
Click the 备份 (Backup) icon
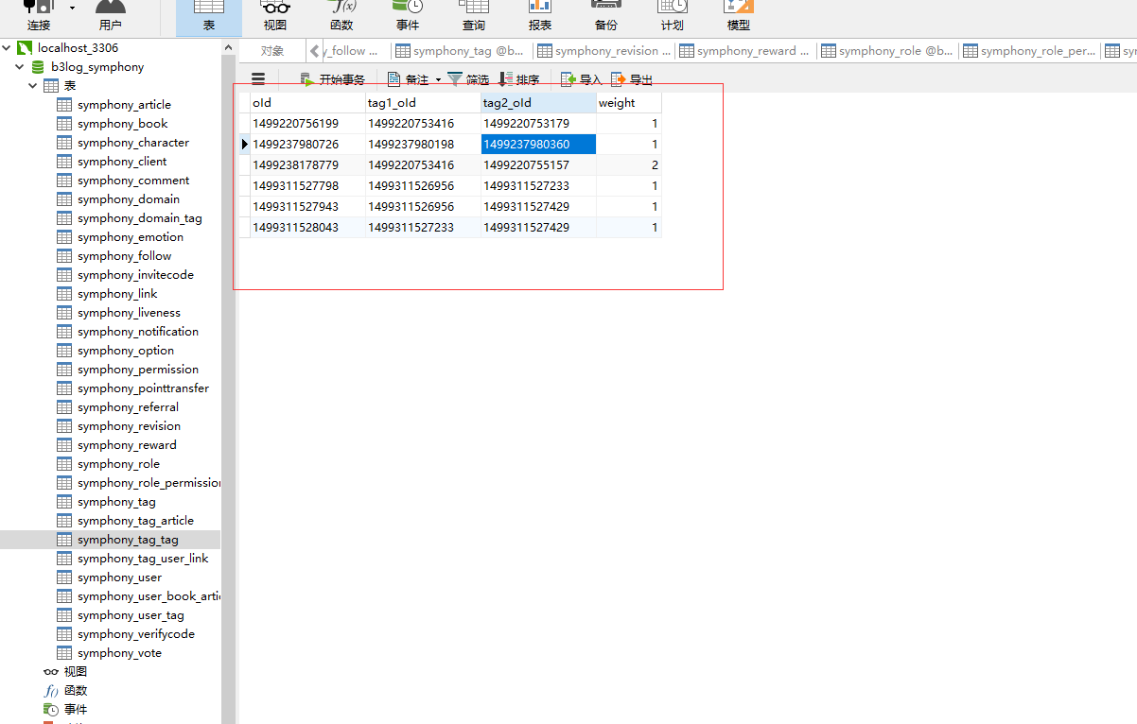click(605, 17)
